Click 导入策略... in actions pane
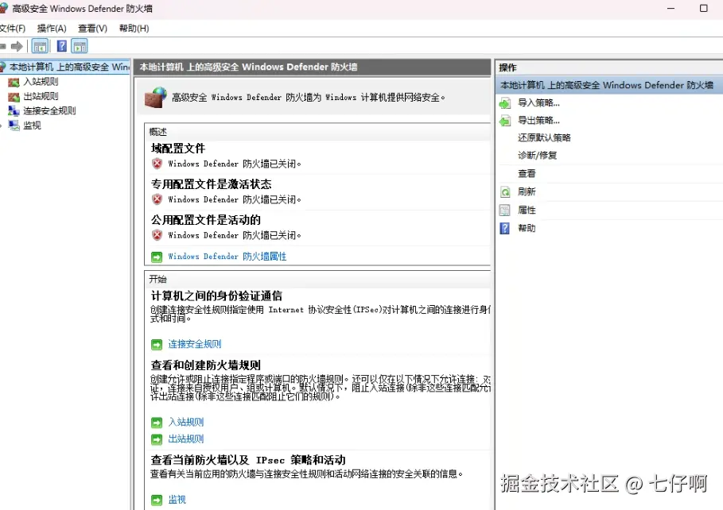 [538, 102]
